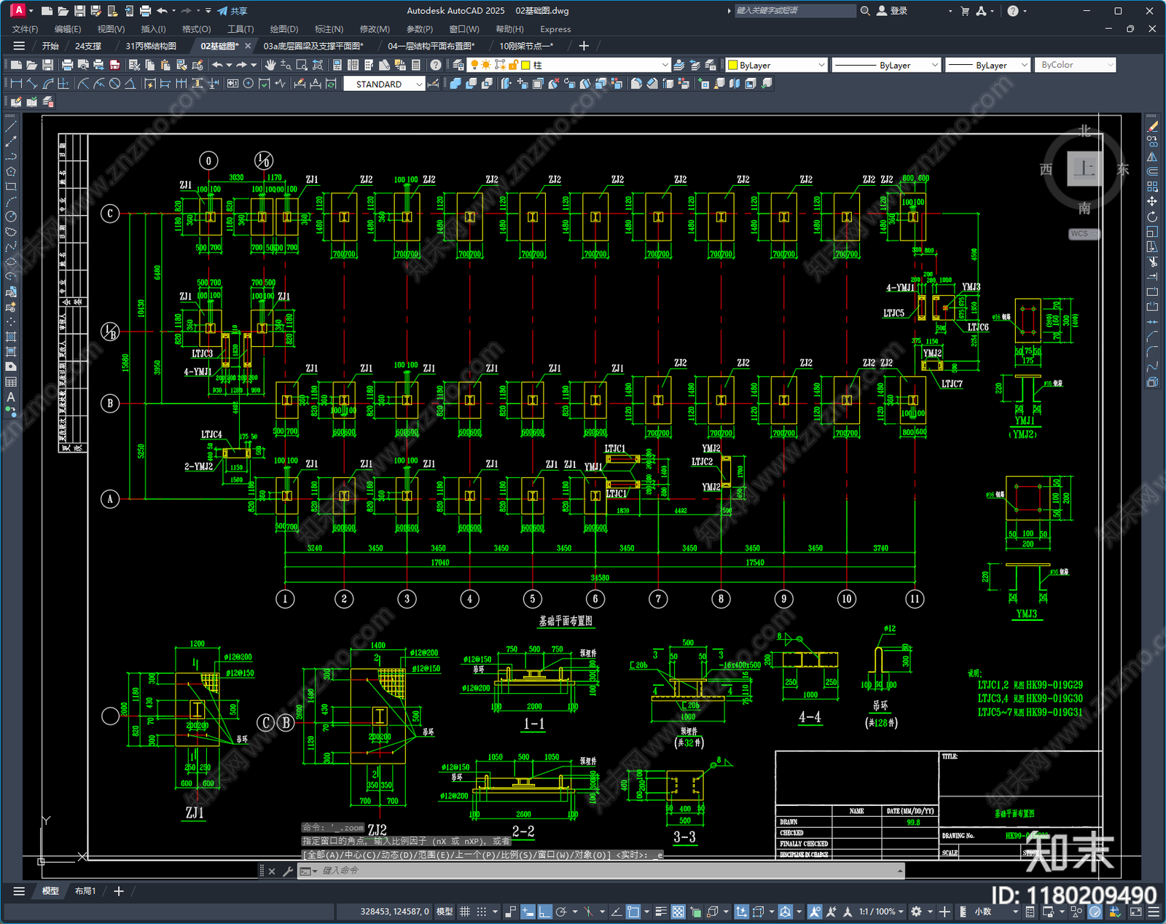Select the Diameter dimension tool
The width and height of the screenshot is (1166, 924).
click(114, 84)
